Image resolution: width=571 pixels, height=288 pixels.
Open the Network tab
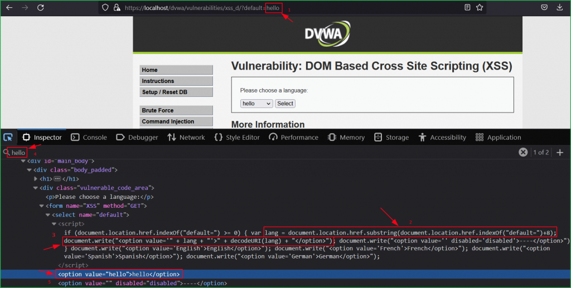186,137
